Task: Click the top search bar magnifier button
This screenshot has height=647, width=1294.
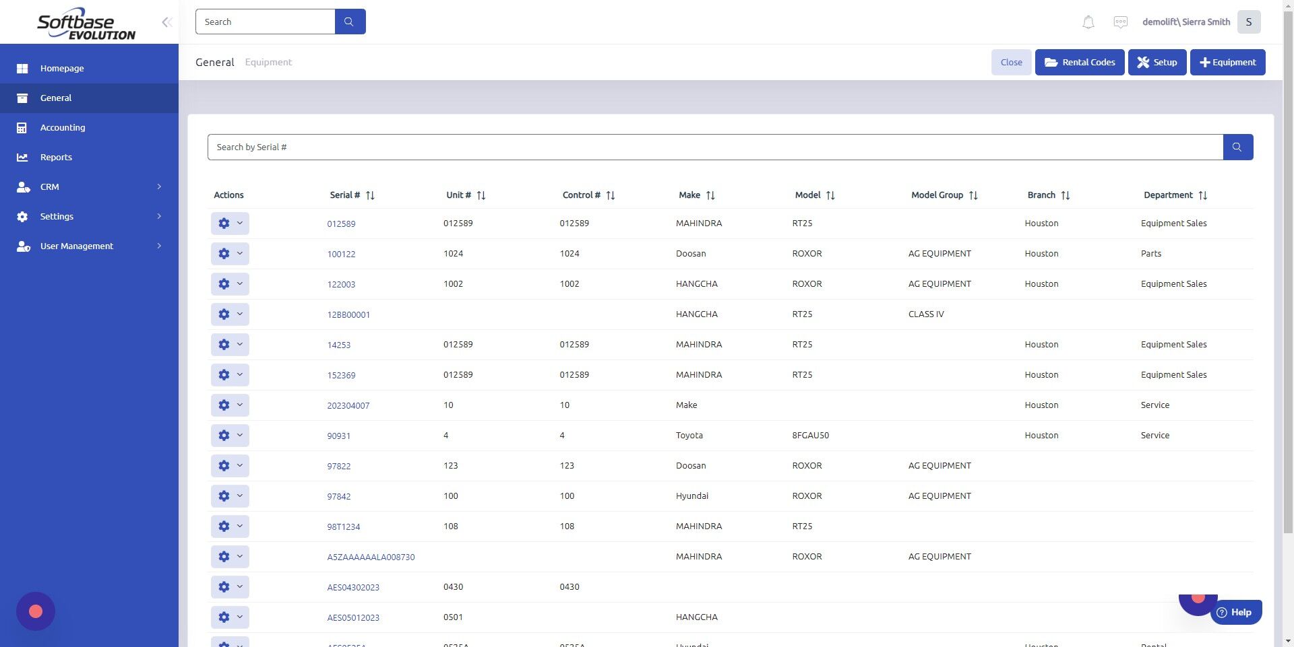Action: [x=350, y=21]
